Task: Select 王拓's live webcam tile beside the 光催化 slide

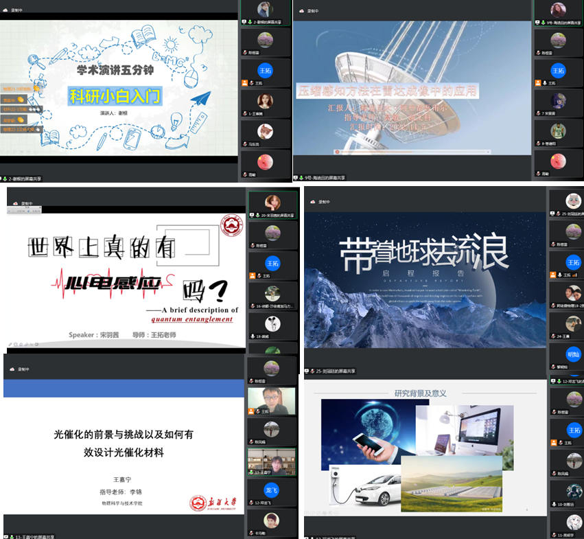Action: [272, 401]
